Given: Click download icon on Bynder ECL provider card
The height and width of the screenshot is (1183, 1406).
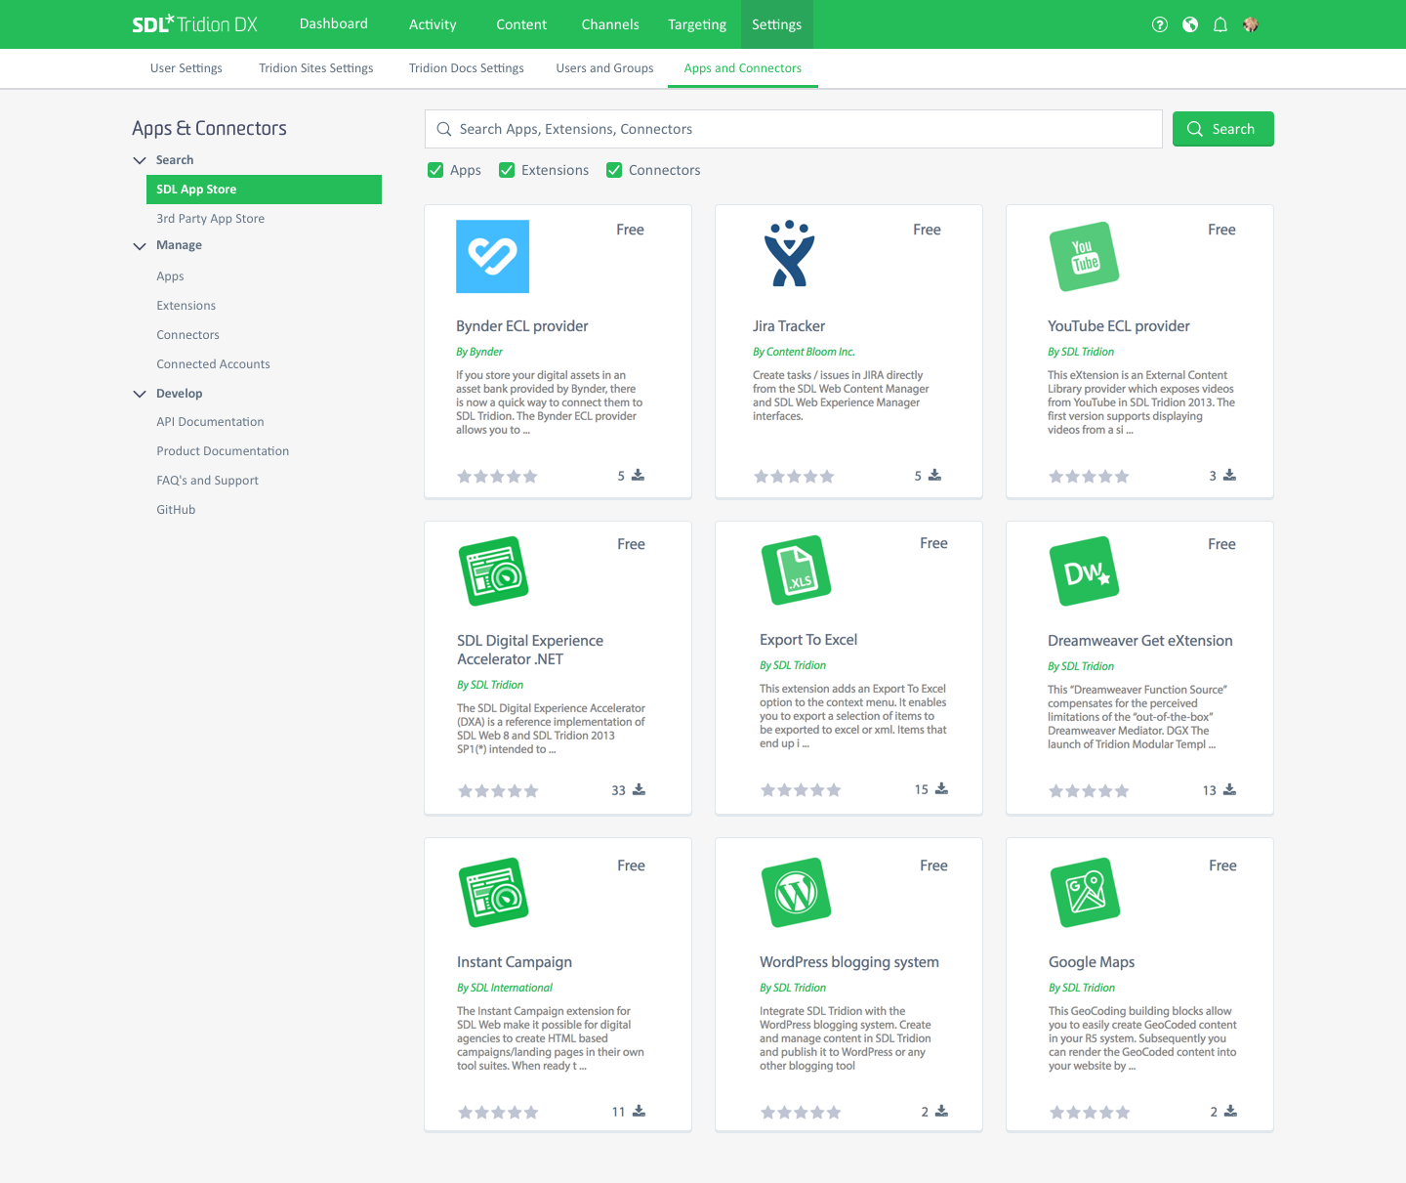Looking at the screenshot, I should pyautogui.click(x=638, y=475).
